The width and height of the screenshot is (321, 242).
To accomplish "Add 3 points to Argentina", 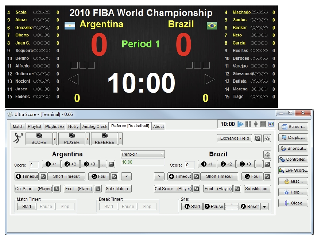I will (x=89, y=164).
